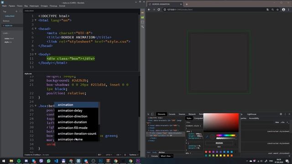Viewport: 292px width, 164px height.
Task: Switch to the Sources tab in DevTools
Action: tap(182, 114)
